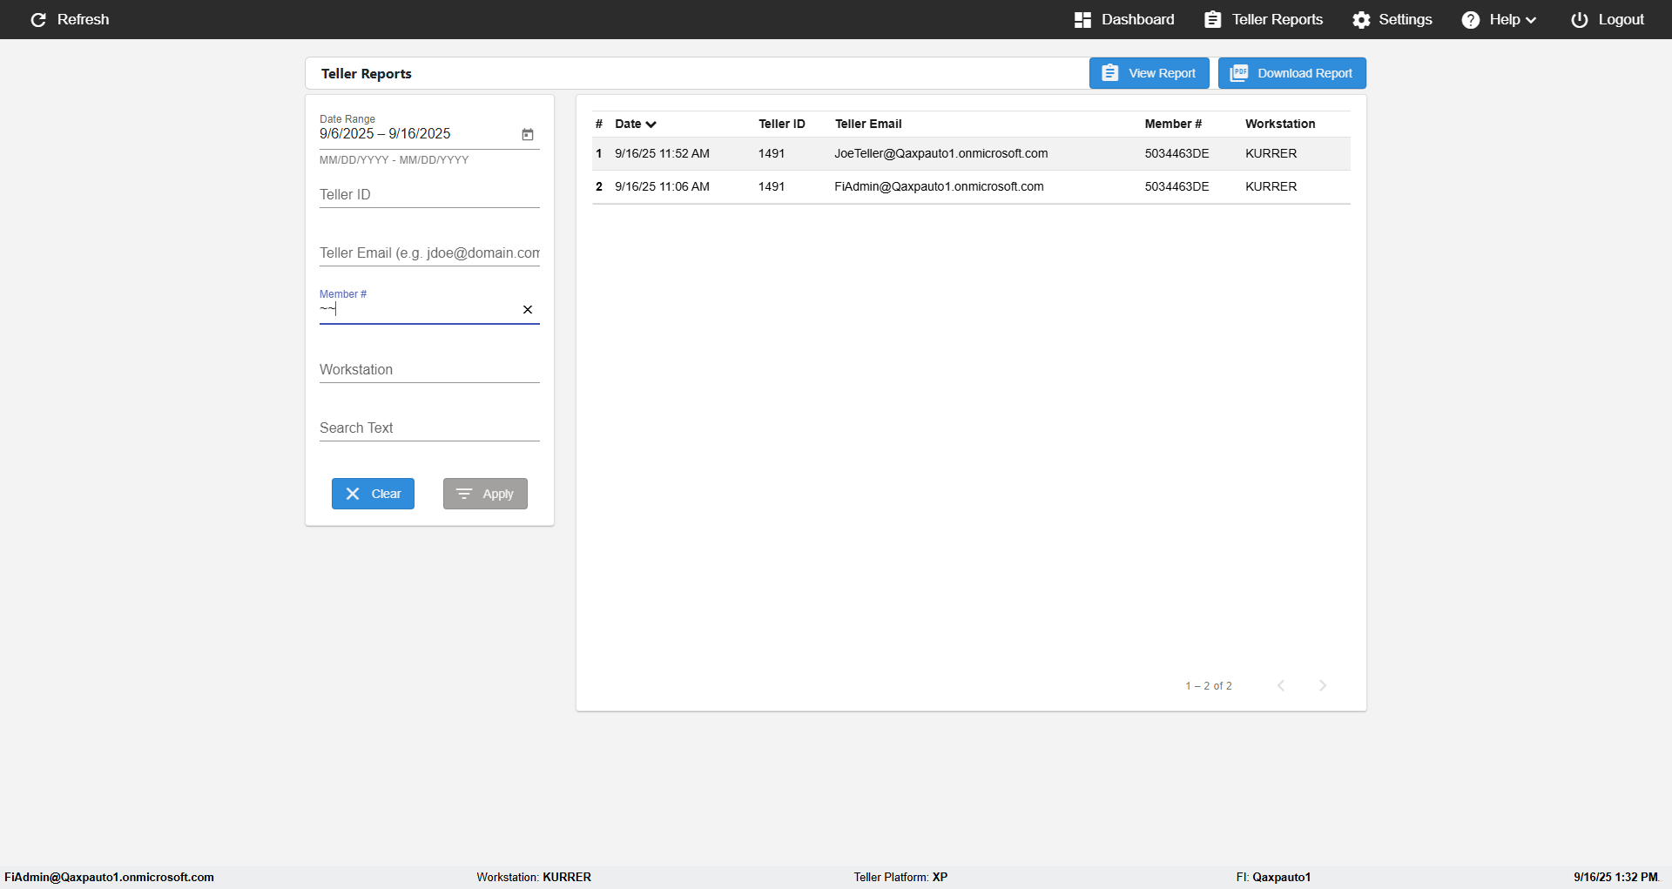Screen dimensions: 1672x889
Task: Click into the Workstation filter field
Action: pyautogui.click(x=429, y=370)
